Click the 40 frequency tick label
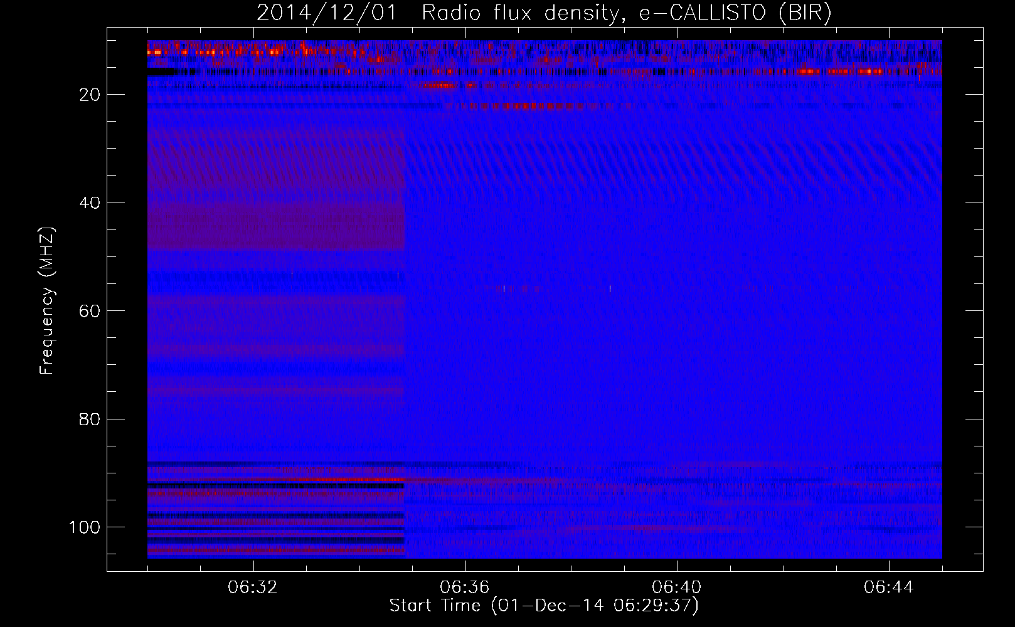This screenshot has width=1015, height=627. pyautogui.click(x=90, y=203)
